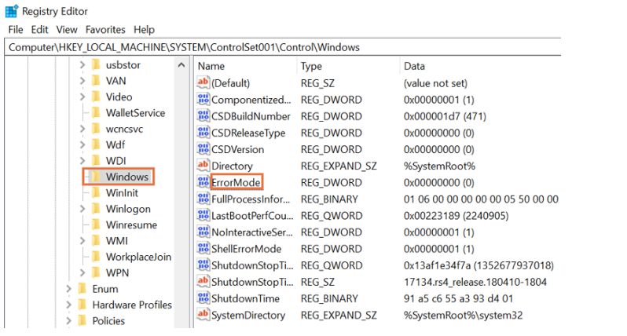
Task: Open the File menu
Action: [16, 30]
